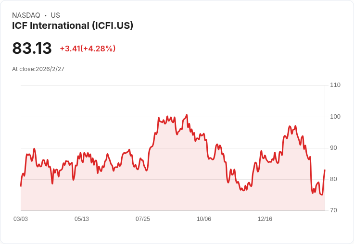Click the 100 price axis label
Viewport: 354px width, 244px height.
335,117
